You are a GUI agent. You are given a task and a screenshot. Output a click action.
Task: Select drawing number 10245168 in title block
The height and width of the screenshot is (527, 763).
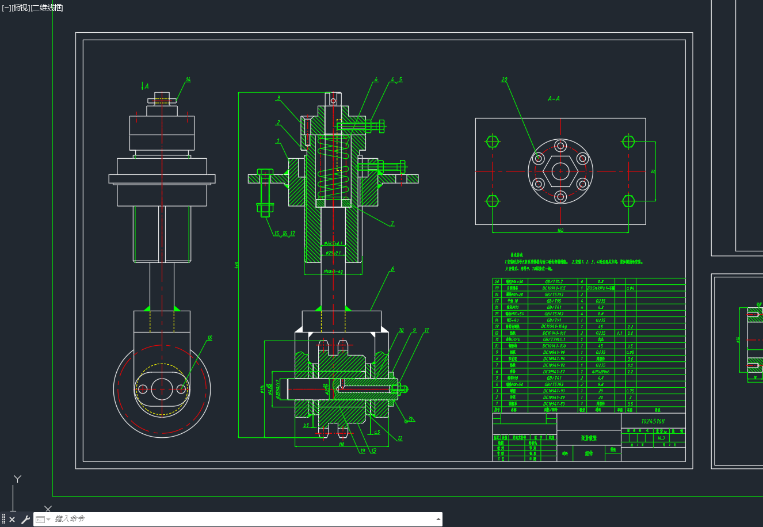point(653,421)
